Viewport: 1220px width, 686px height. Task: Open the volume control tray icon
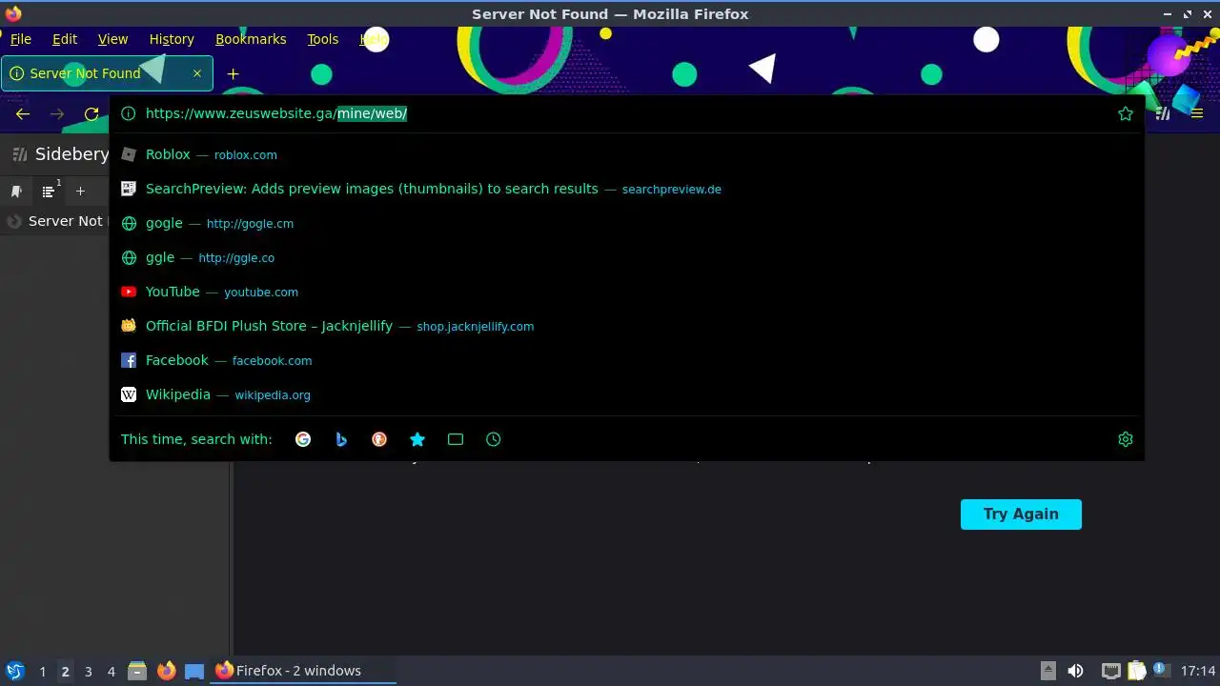click(x=1075, y=671)
